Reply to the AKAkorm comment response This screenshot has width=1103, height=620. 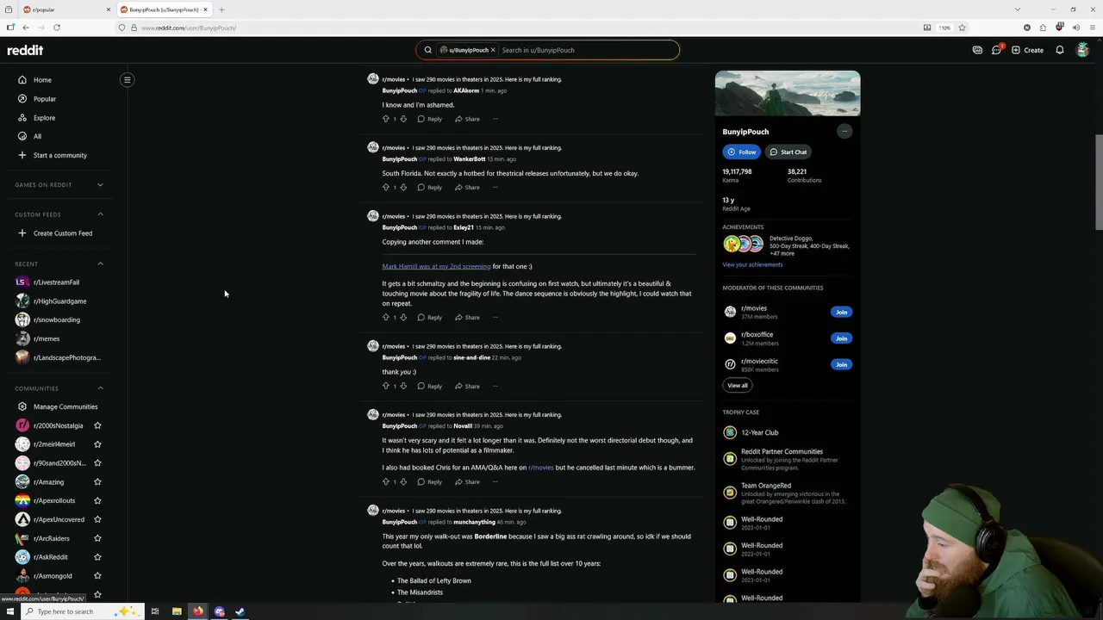click(429, 119)
